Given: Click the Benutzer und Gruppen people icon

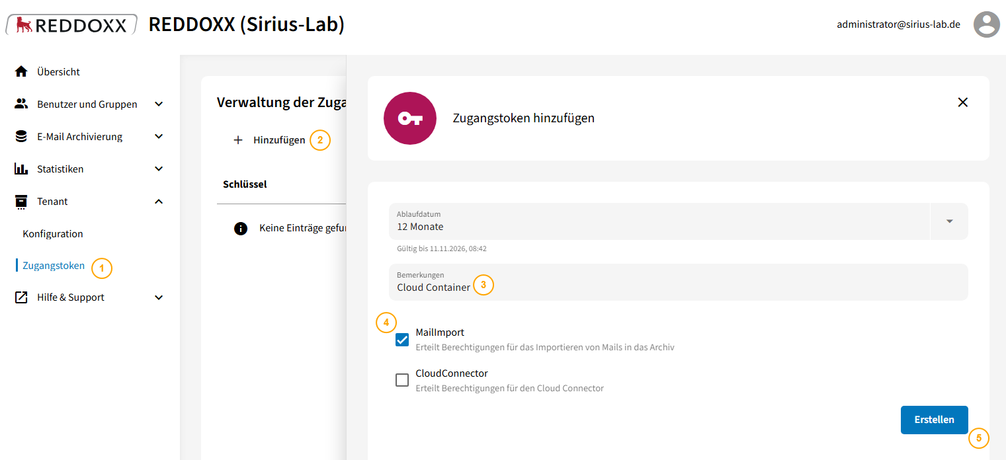Looking at the screenshot, I should (21, 104).
